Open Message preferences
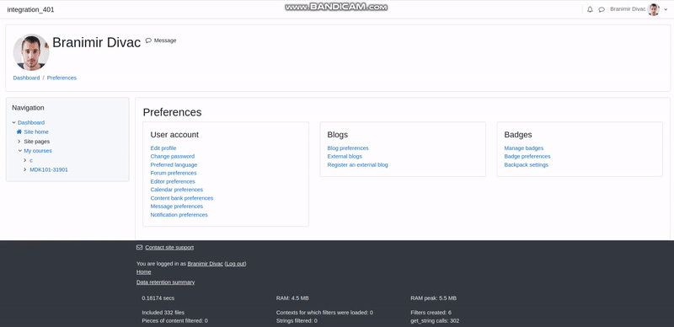 177,206
